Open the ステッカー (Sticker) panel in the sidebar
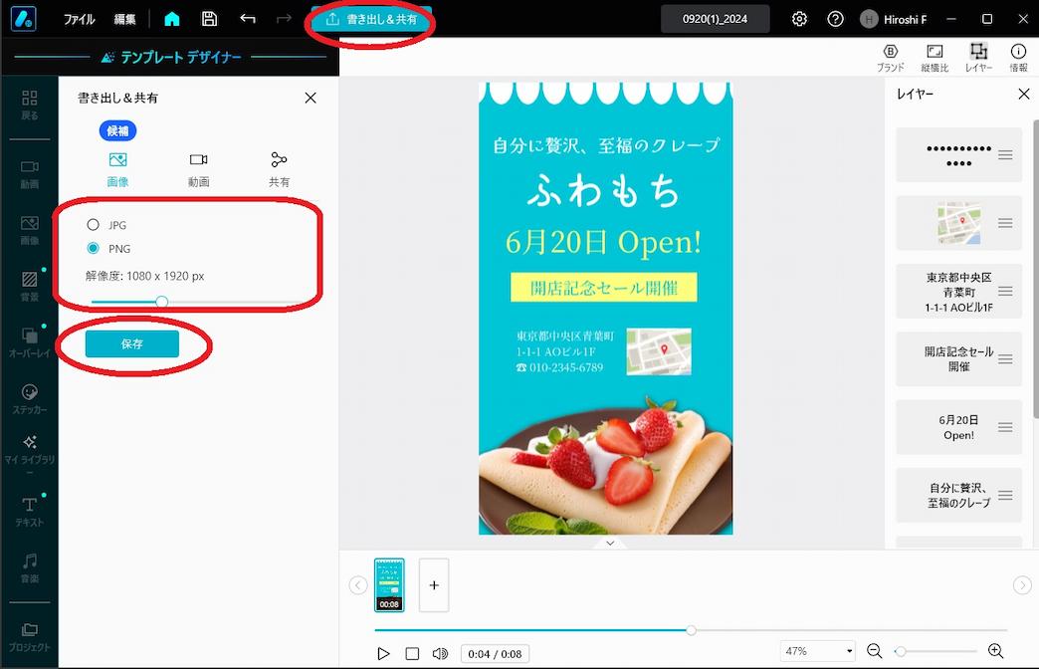The height and width of the screenshot is (669, 1039). 29,397
